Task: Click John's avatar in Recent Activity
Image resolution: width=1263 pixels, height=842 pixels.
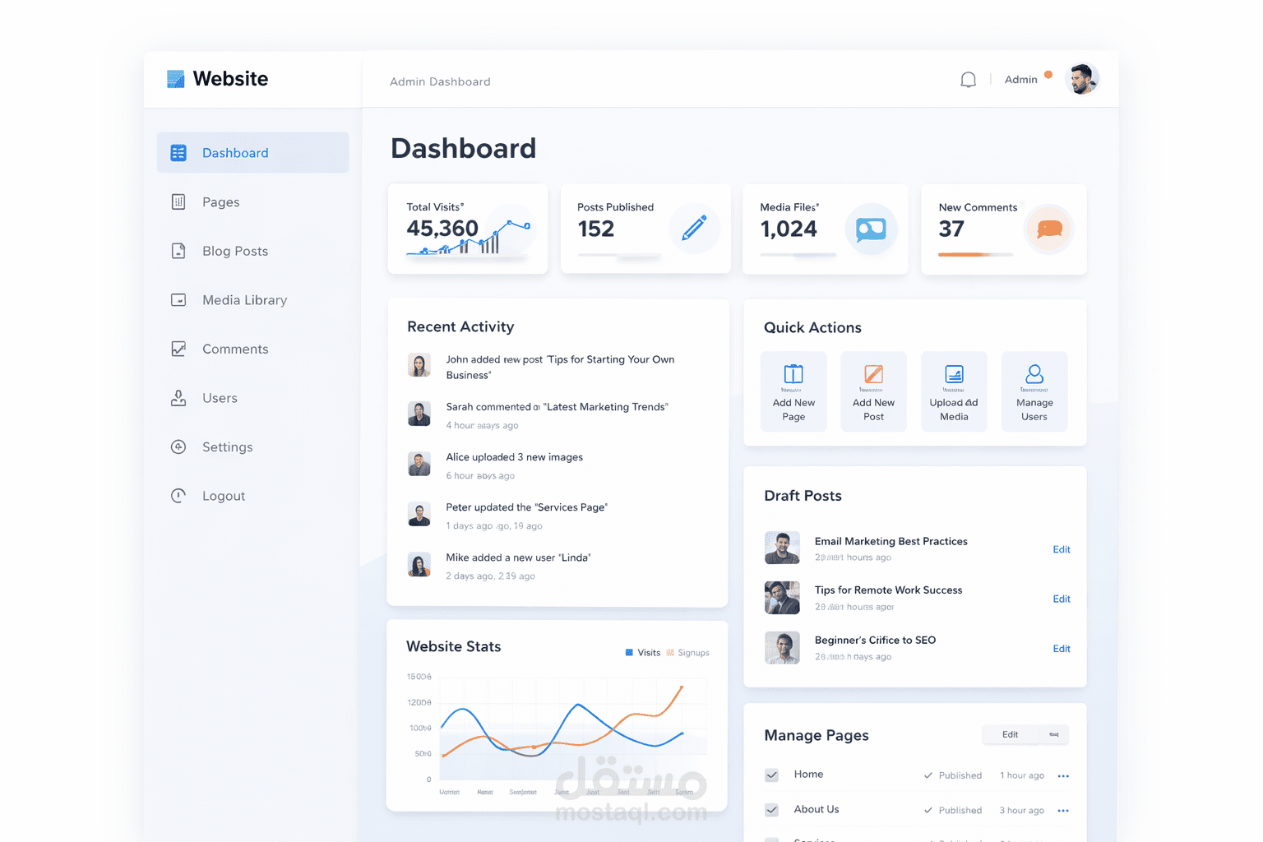Action: point(419,365)
